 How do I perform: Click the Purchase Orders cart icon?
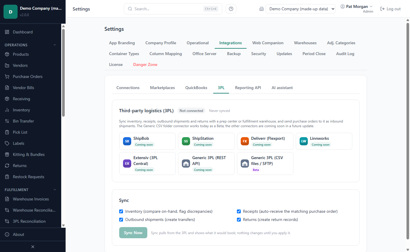click(7, 76)
